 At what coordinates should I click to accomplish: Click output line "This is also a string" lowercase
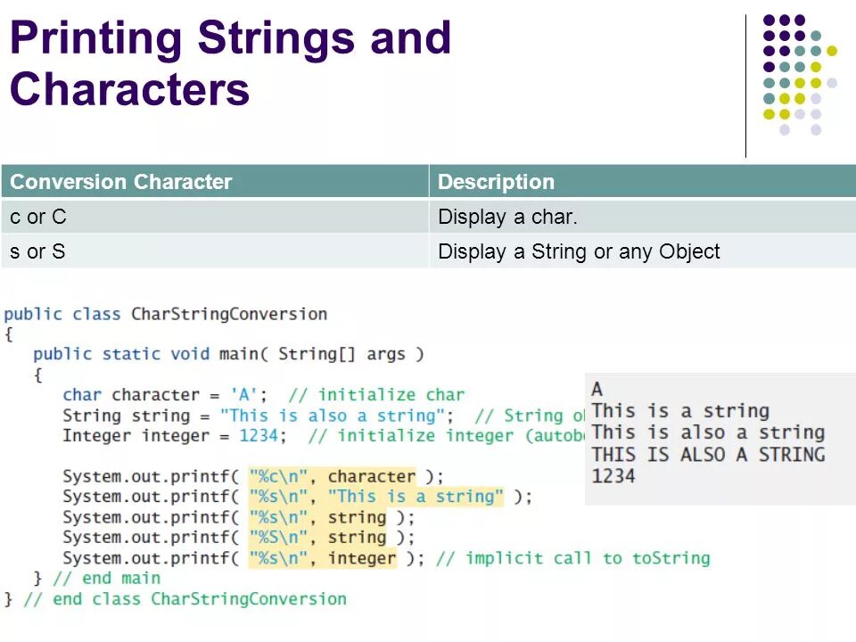709,432
